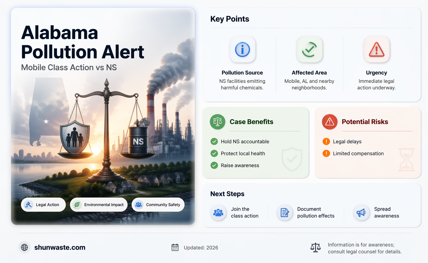
Task: Click the calendar icon beside Updated: 2026
Action: [175, 247]
